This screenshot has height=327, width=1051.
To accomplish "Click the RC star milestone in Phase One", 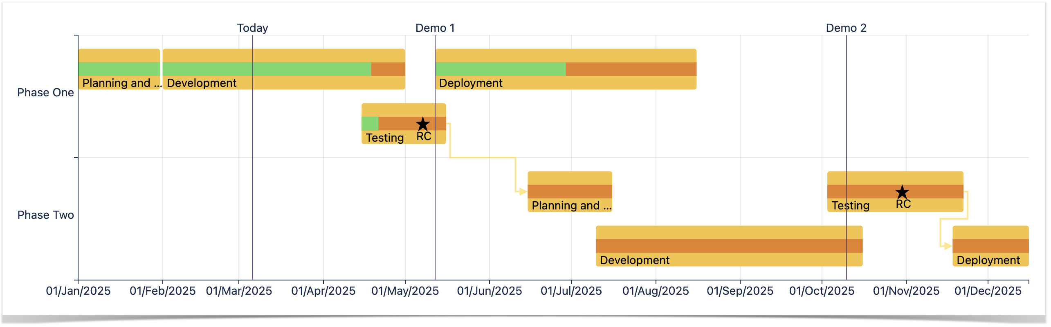I will (x=422, y=124).
